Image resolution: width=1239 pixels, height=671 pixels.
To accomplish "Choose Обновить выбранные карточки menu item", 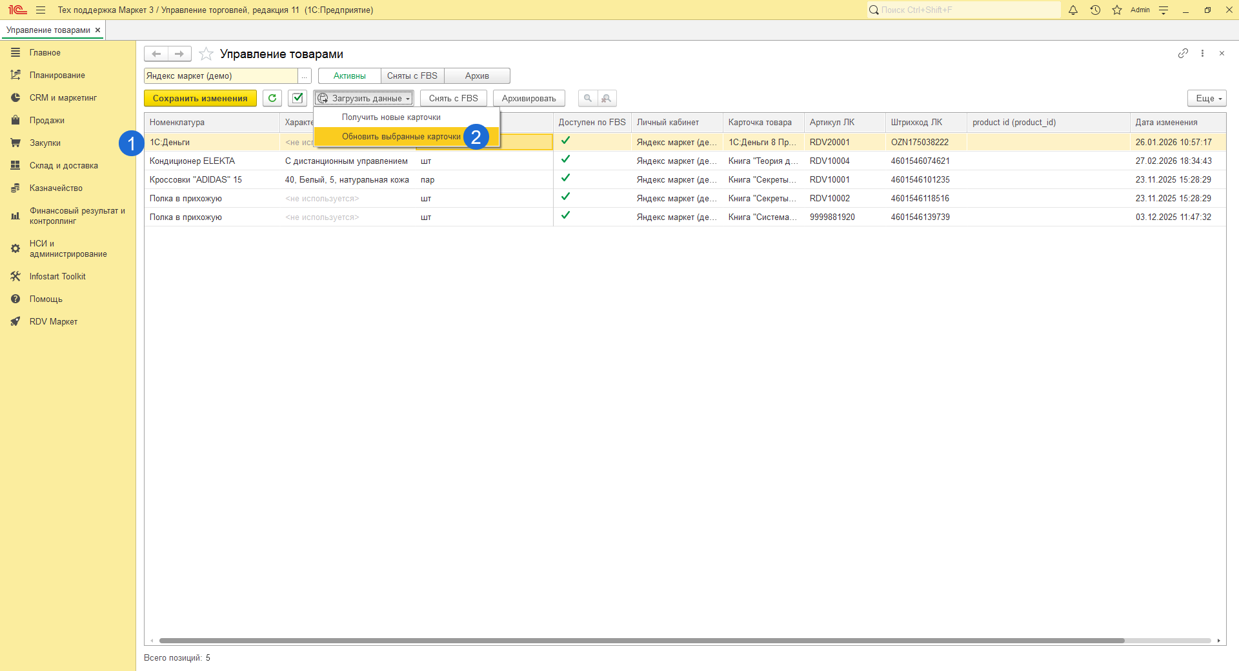I will tap(401, 137).
